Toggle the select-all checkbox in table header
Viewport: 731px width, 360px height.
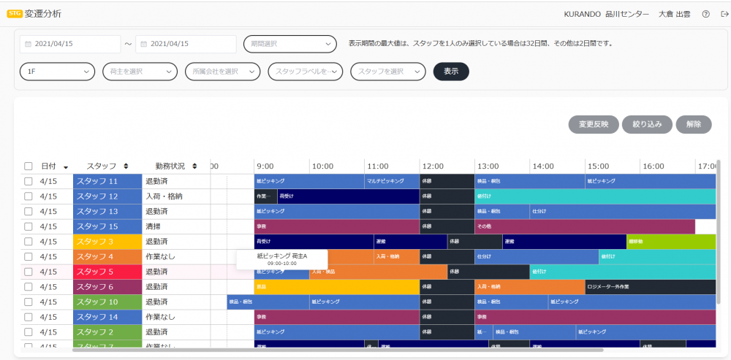point(29,166)
